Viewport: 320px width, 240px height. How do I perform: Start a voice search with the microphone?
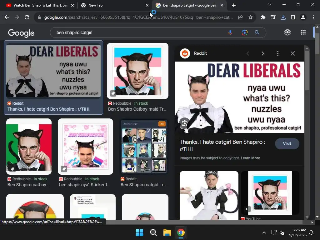pos(230,32)
